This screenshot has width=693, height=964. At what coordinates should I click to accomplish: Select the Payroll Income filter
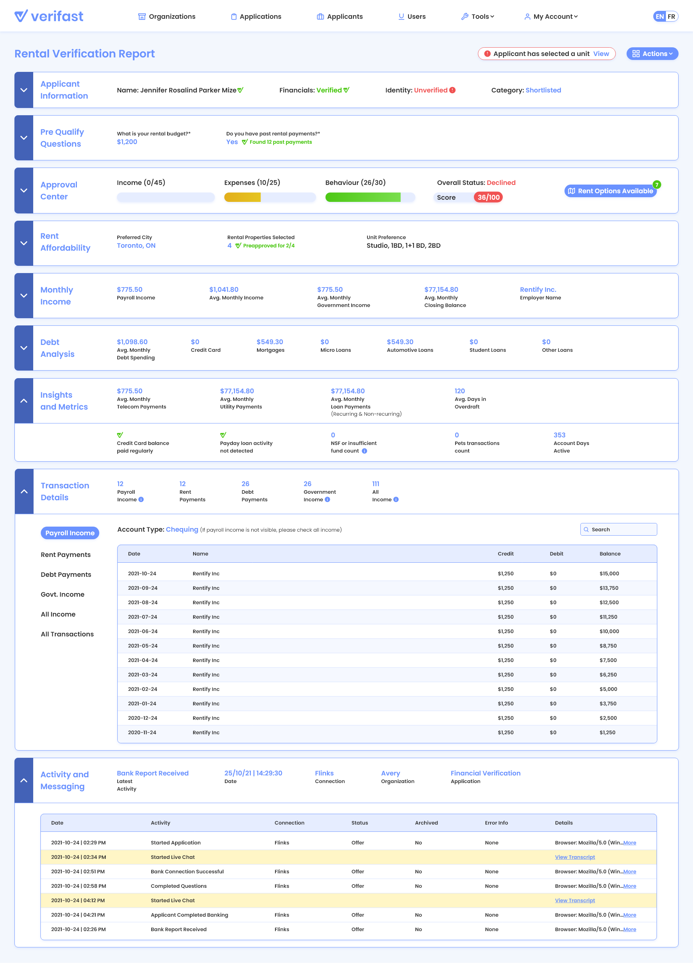pos(70,533)
